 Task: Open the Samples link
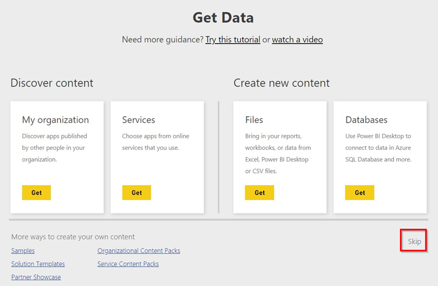[23, 251]
